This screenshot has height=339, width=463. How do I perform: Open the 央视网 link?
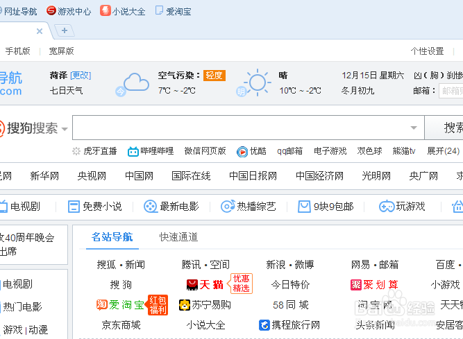point(92,176)
